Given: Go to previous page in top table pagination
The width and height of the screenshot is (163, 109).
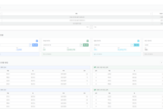Looking at the screenshot, I should pyautogui.click(x=87, y=27).
